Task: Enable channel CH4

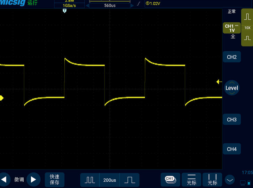Action: coord(232,149)
